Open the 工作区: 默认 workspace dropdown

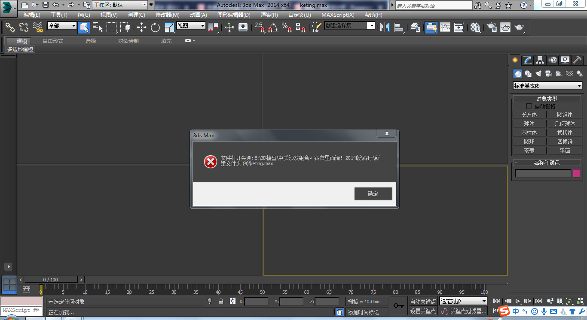coord(120,5)
